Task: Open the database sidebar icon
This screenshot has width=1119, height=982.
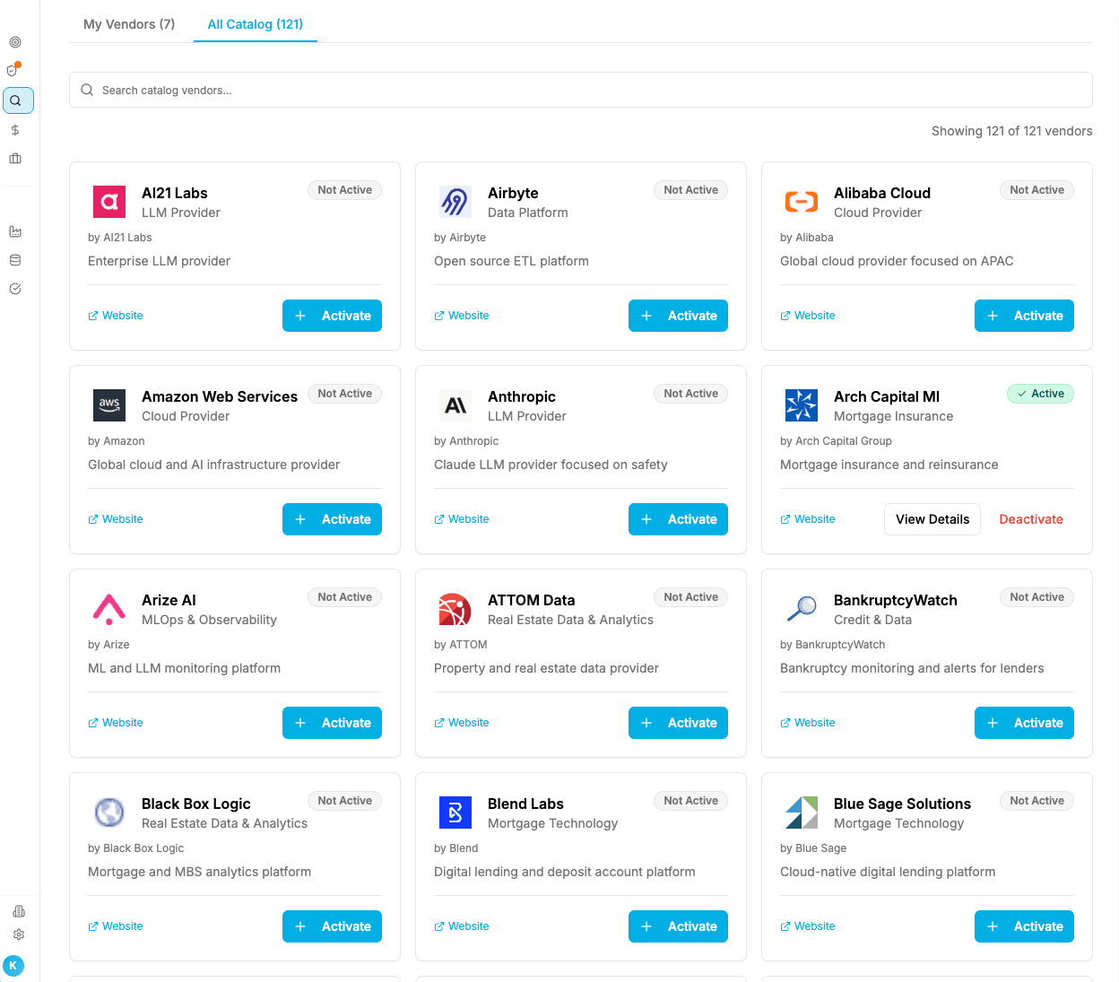Action: (x=15, y=260)
